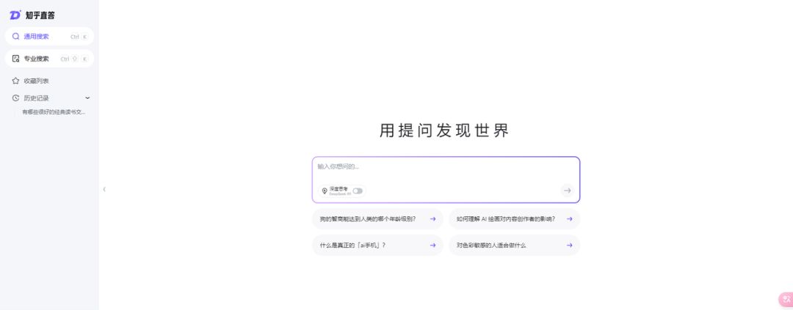Switch to 专业搜索 professional search
Image resolution: width=793 pixels, height=310 pixels.
(x=37, y=59)
